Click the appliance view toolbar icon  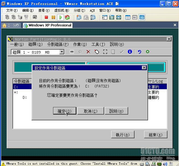click(x=135, y=17)
